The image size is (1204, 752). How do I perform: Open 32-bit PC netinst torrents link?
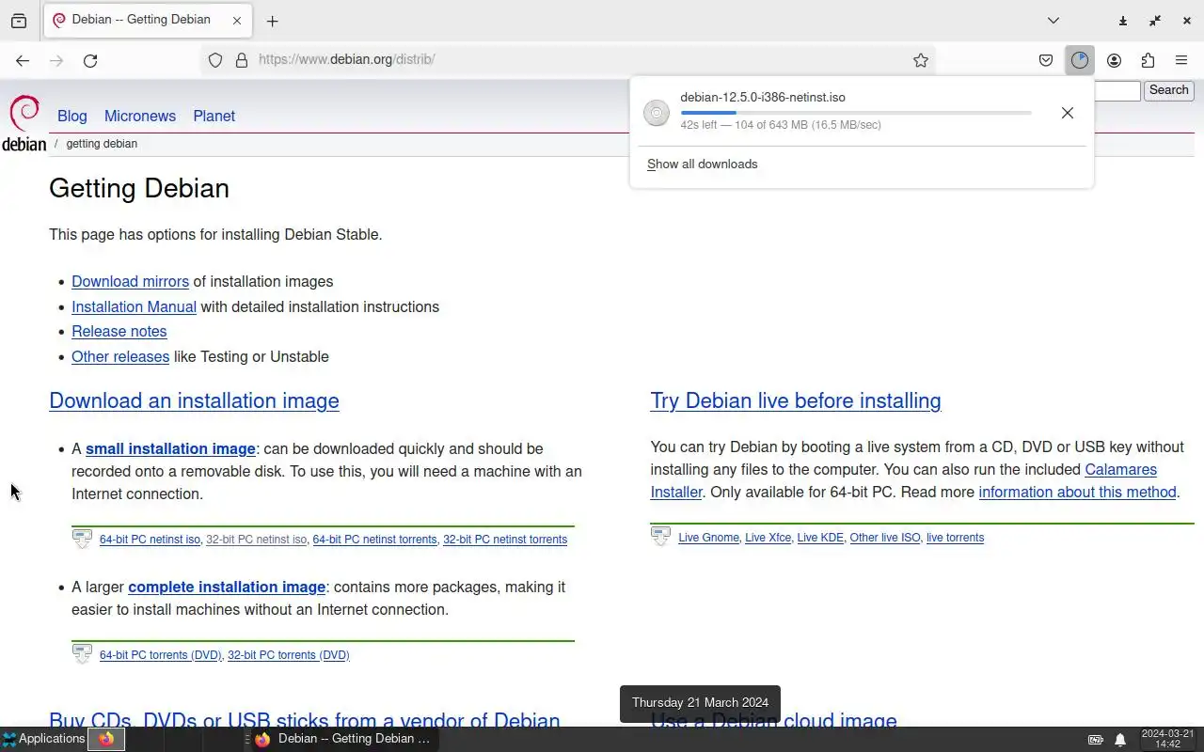(505, 540)
